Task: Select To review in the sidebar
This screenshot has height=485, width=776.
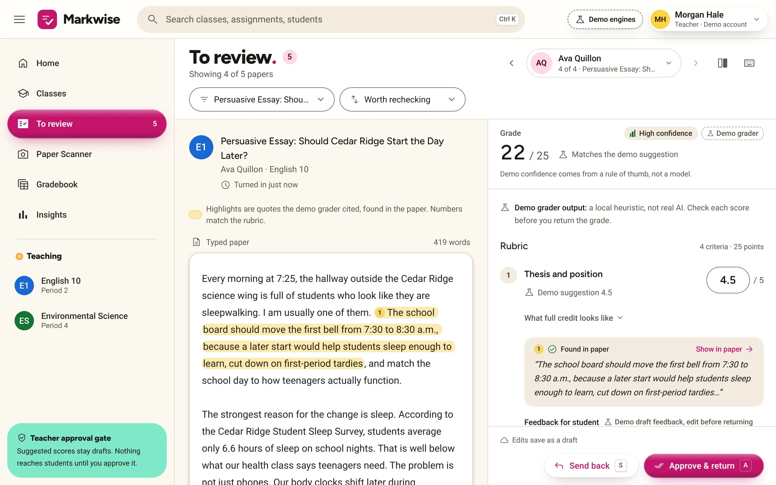Action: [87, 124]
